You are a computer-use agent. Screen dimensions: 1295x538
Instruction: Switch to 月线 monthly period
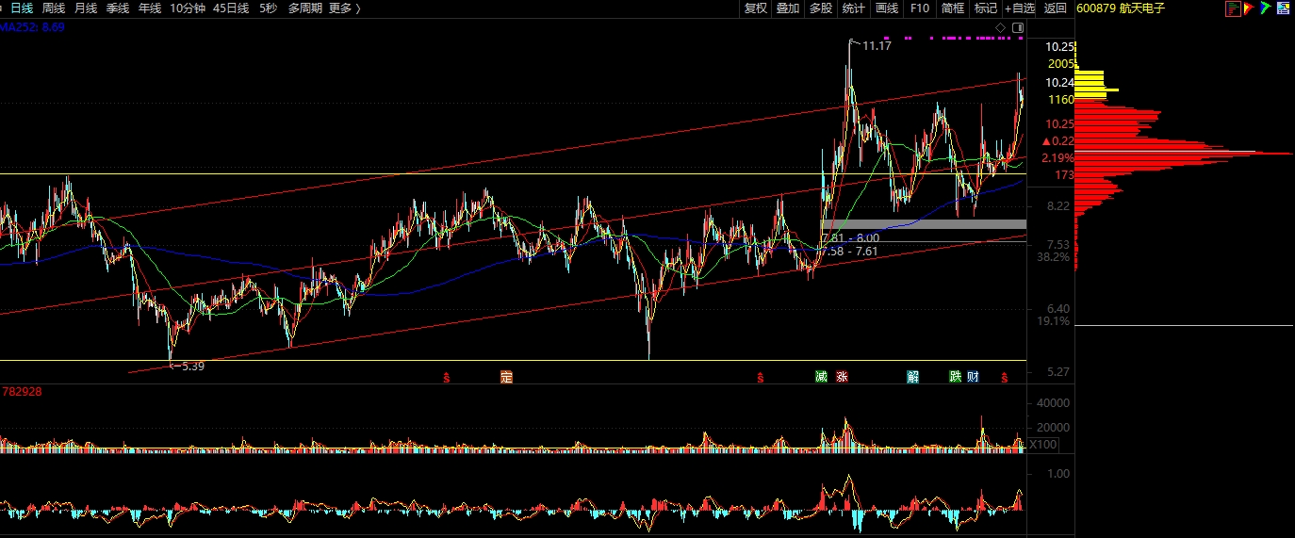pyautogui.click(x=86, y=8)
